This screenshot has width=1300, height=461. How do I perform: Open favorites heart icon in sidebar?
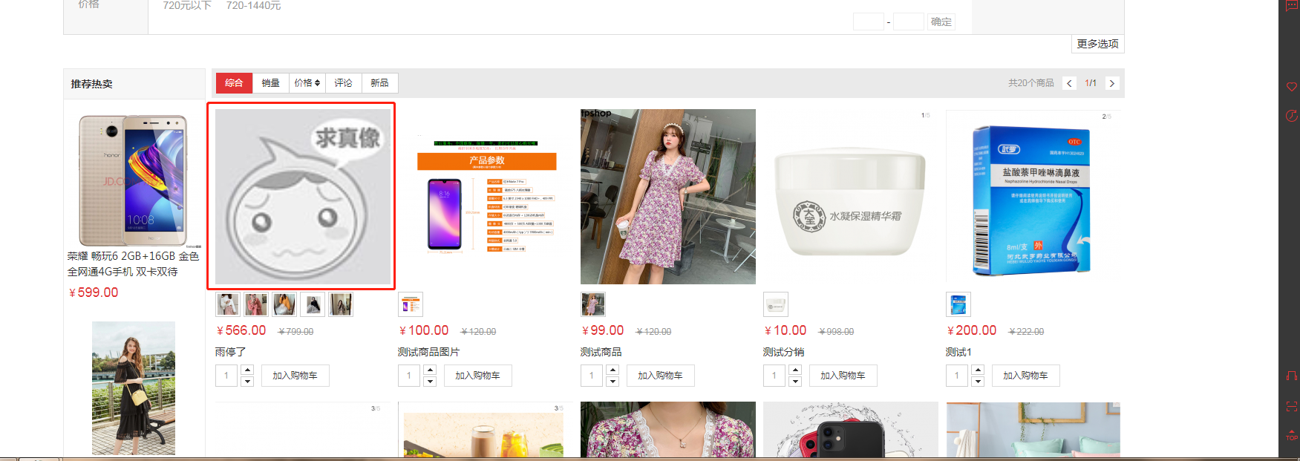(x=1292, y=87)
